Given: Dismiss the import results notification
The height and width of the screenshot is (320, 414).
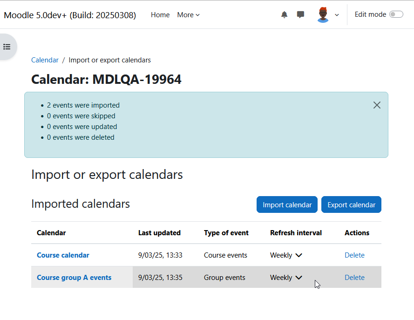Looking at the screenshot, I should point(377,105).
